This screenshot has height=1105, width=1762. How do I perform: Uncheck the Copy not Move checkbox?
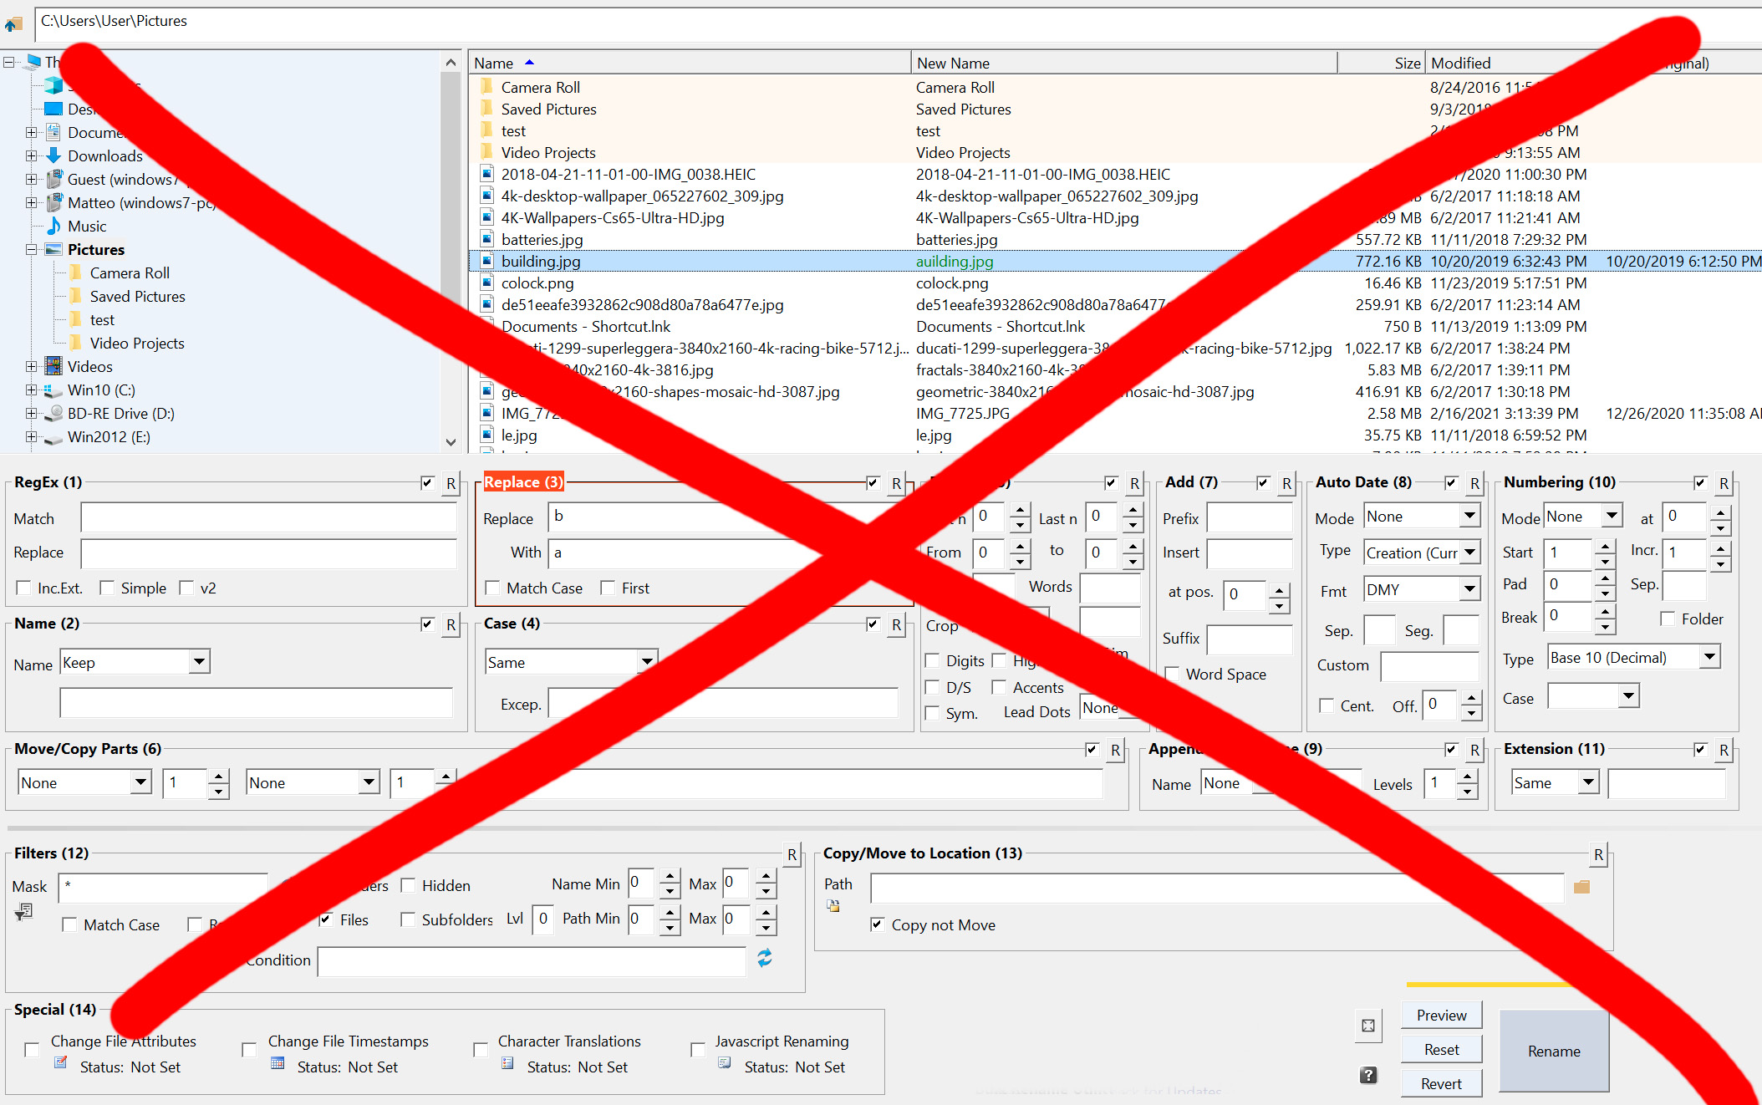tap(877, 924)
